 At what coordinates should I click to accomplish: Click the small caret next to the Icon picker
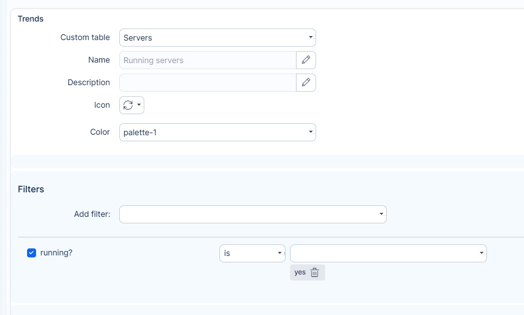(x=139, y=105)
